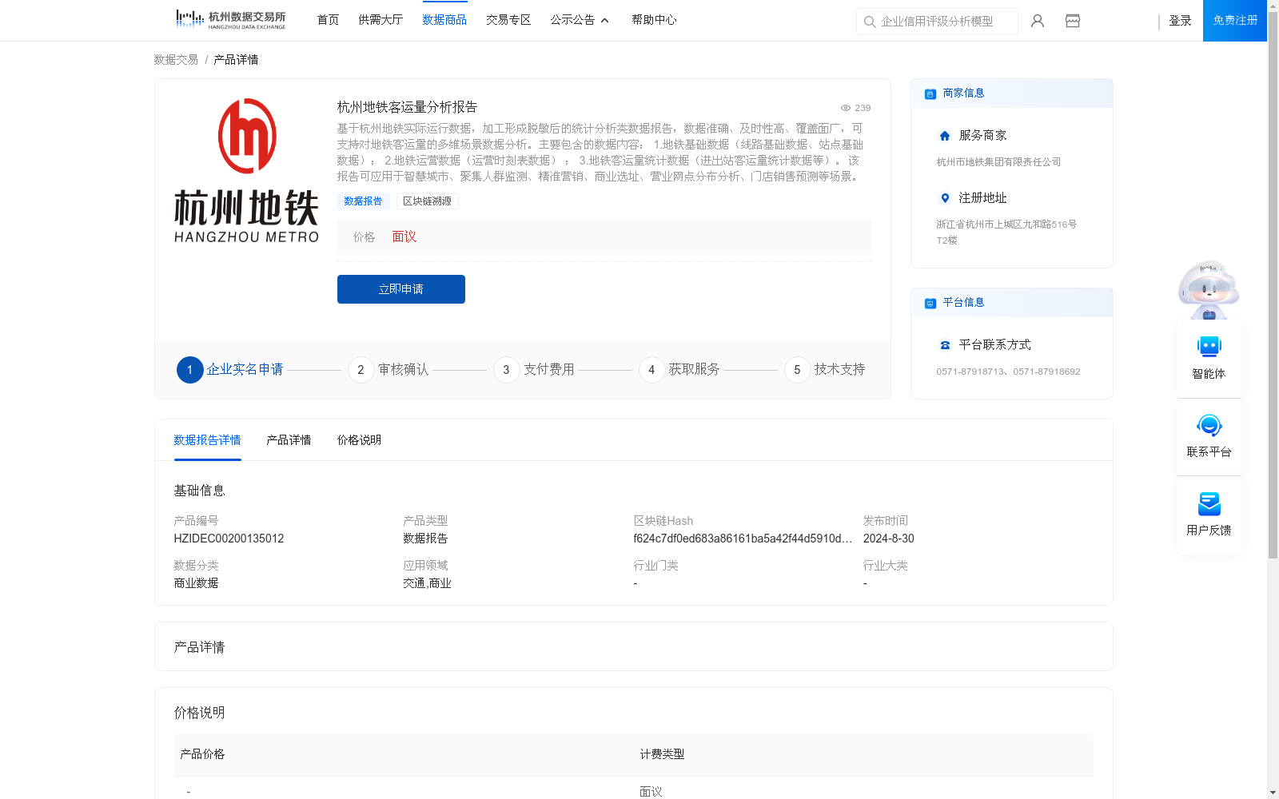1279x799 pixels.
Task: Click the truncated blockchain hash f624c7df0ed...
Action: point(743,539)
